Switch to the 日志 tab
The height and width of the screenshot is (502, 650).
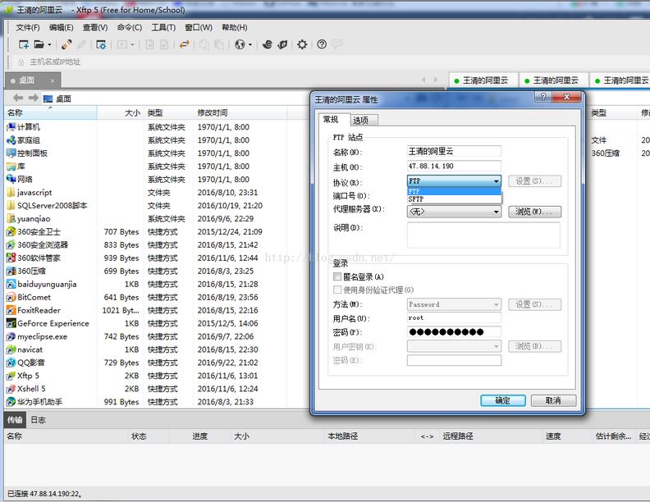(x=39, y=420)
